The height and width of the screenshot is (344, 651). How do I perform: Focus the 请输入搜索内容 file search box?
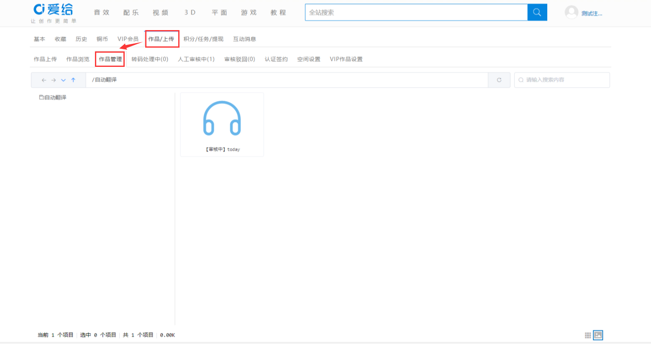pos(562,80)
